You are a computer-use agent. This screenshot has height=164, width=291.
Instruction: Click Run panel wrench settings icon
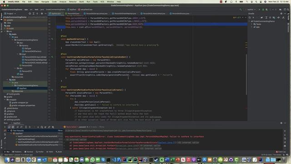click(x=5, y=138)
